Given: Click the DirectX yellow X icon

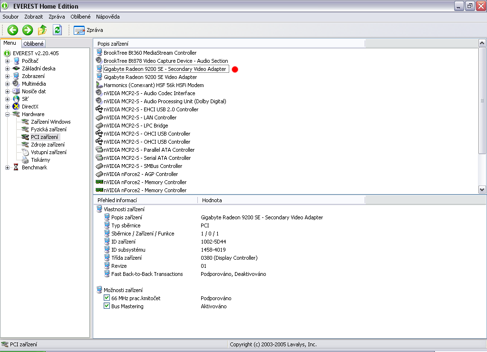Looking at the screenshot, I should point(16,107).
